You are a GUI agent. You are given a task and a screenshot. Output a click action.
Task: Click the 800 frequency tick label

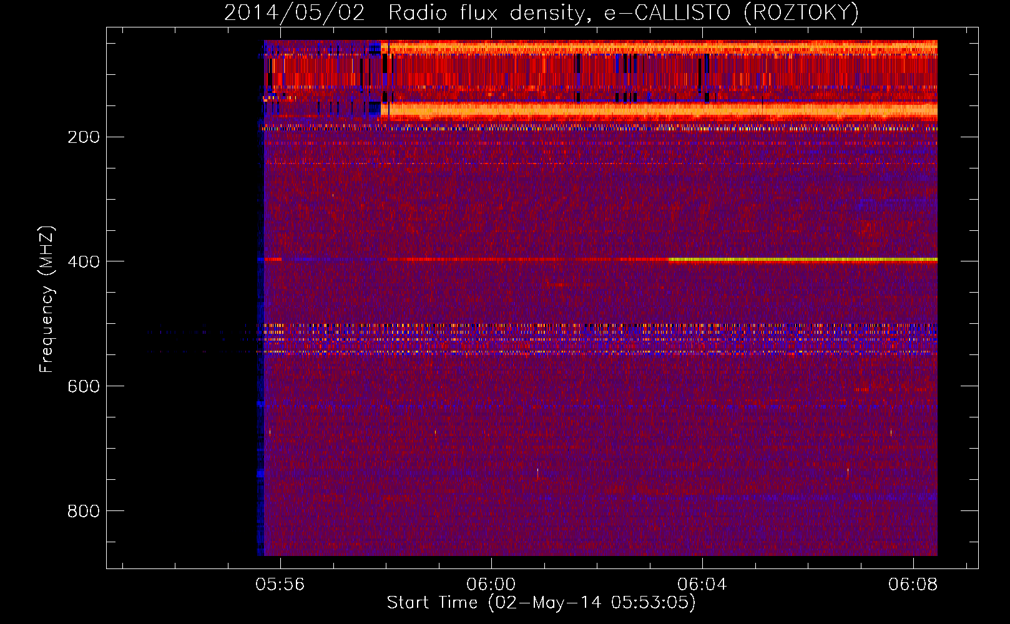pos(84,511)
